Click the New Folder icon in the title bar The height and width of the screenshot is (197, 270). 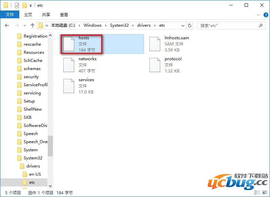24,5
